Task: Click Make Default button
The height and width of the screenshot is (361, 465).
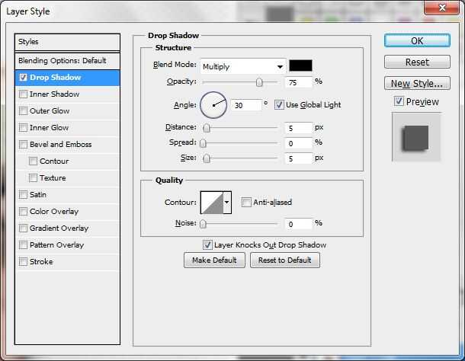Action: click(x=214, y=260)
